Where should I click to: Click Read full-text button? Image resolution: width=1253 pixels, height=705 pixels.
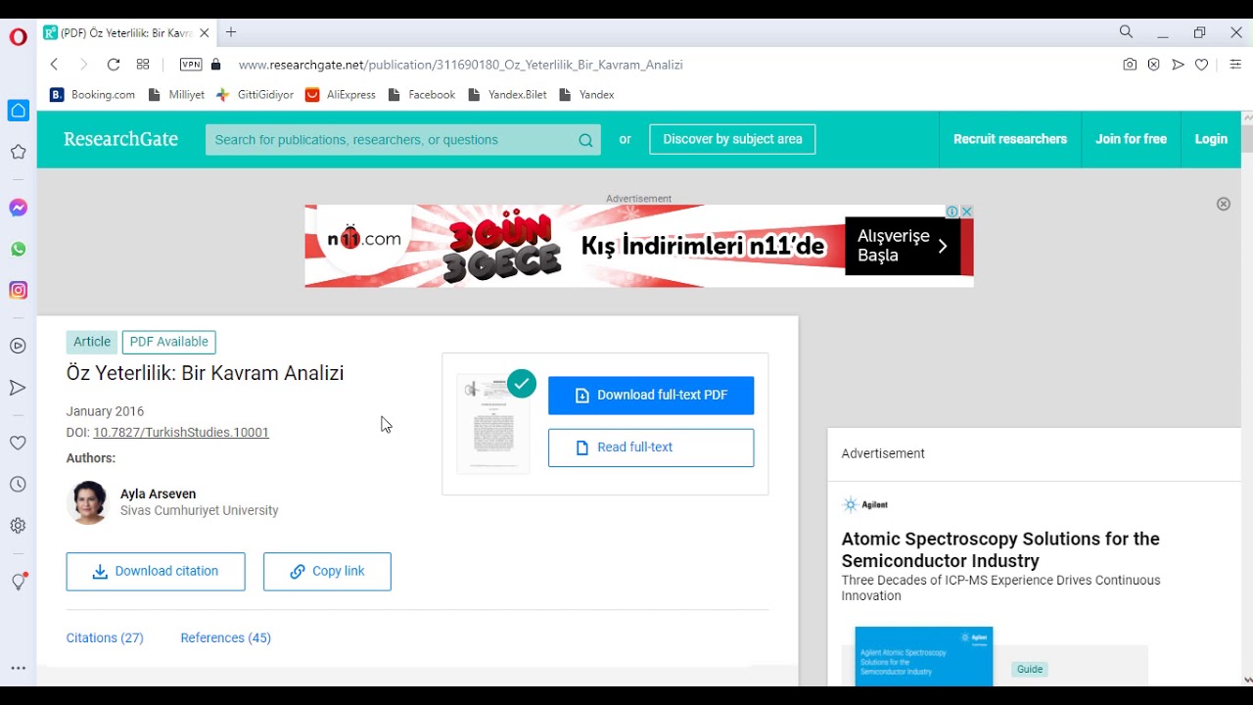651,447
